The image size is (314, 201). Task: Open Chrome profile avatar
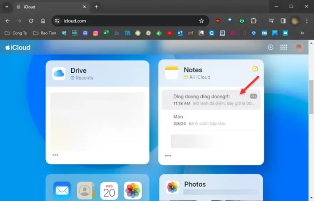295,21
